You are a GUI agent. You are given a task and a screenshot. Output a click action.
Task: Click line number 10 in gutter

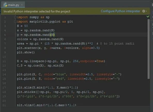[x=4, y=57]
